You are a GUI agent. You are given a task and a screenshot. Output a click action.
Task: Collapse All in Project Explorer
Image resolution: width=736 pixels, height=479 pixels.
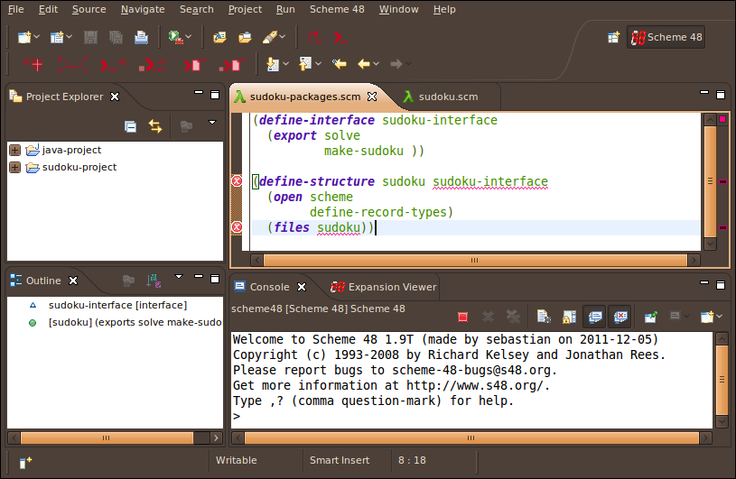[x=130, y=126]
